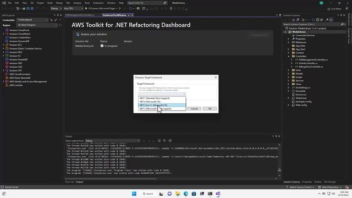This screenshot has height=198, width=352.
Task: Open the Debug menu
Action: point(59,3)
